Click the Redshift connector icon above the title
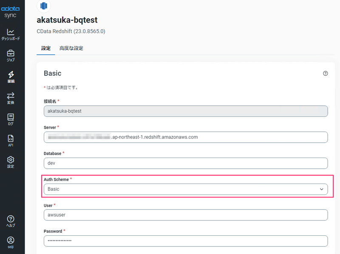 coord(44,6)
